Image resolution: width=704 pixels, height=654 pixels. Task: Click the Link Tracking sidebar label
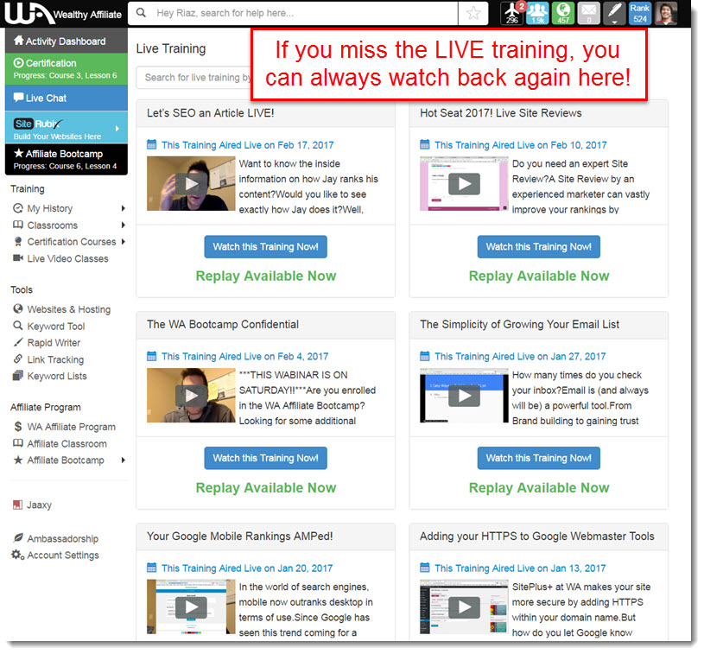(55, 359)
